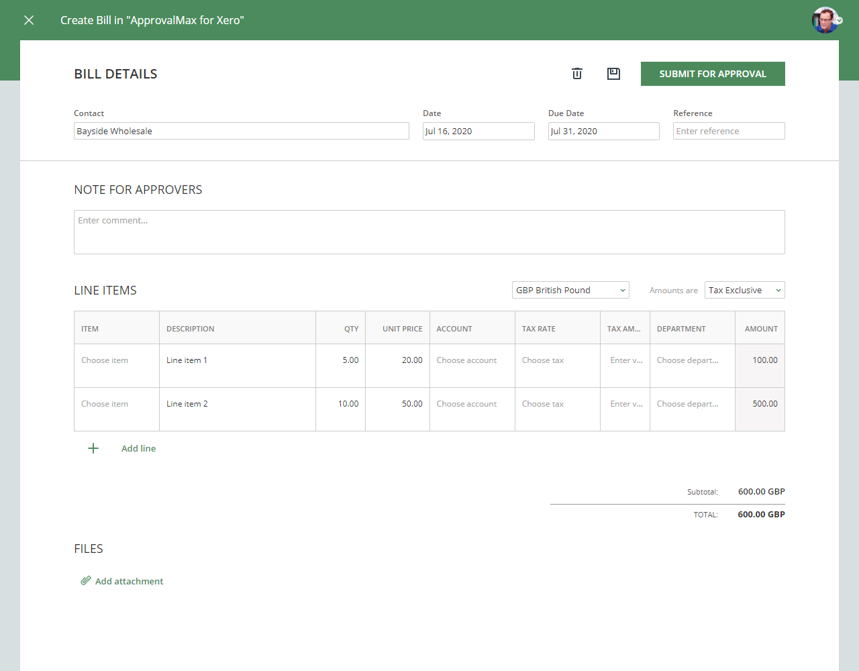Viewport: 859px width, 671px height.
Task: Click the FILES heading
Action: pos(89,549)
